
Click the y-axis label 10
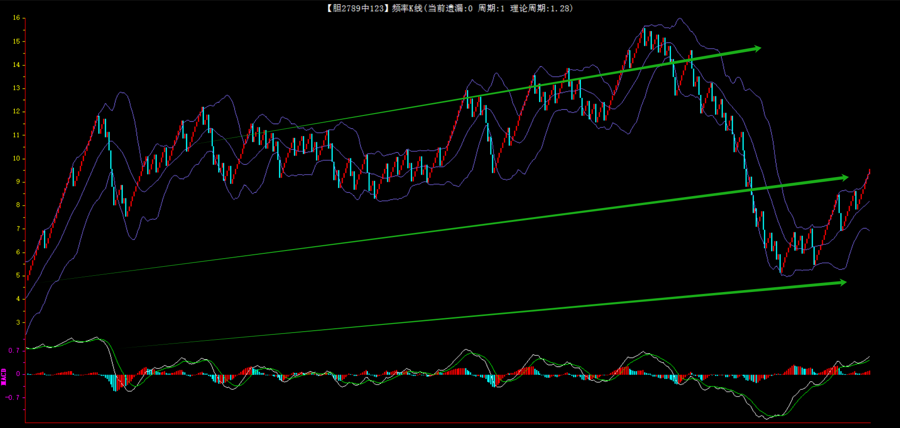(x=16, y=158)
